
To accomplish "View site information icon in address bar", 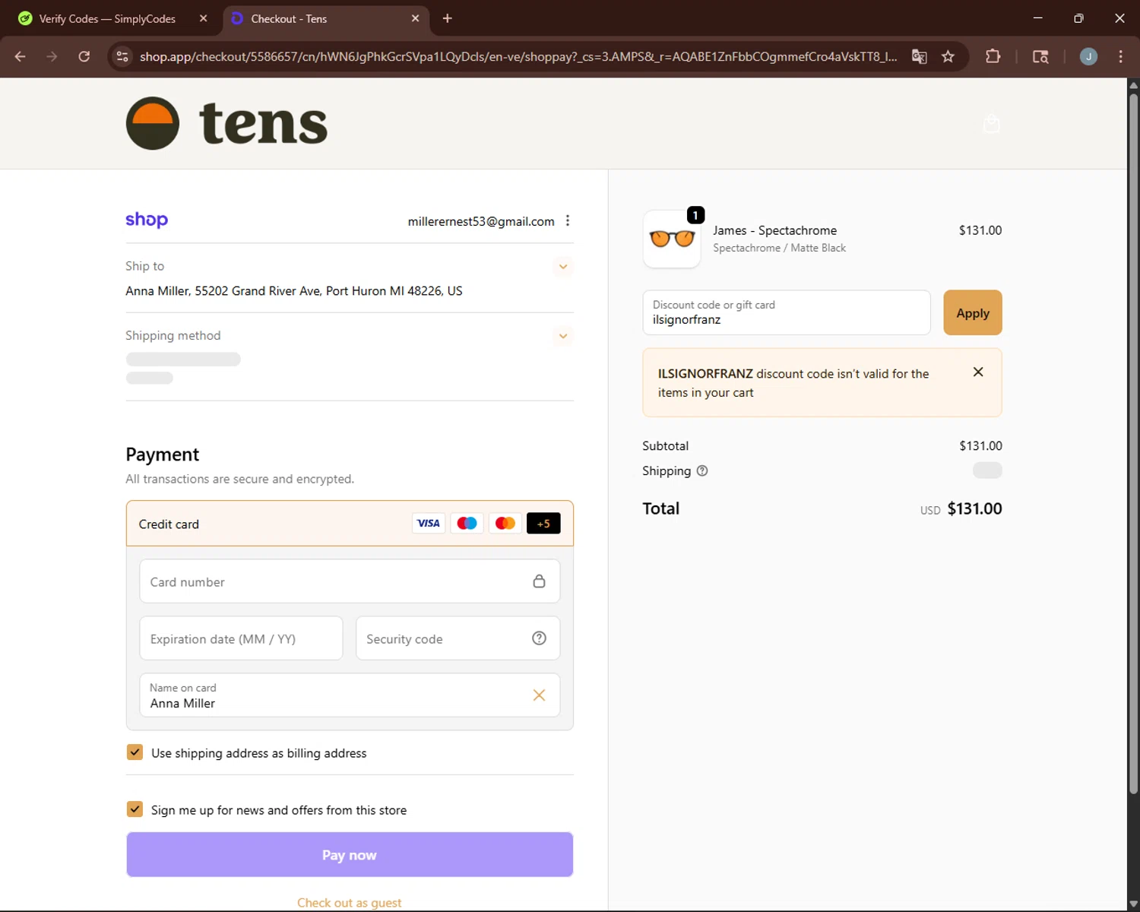I will (x=122, y=56).
